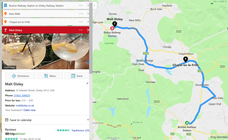Open the three-dot menu for Chapel-en-le-Frith
Screen dimensions: 228x140
click(x=81, y=22)
